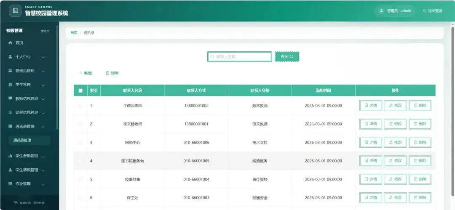Click the 学生请假管理 person icon
The width and height of the screenshot is (455, 210).
click(11, 170)
